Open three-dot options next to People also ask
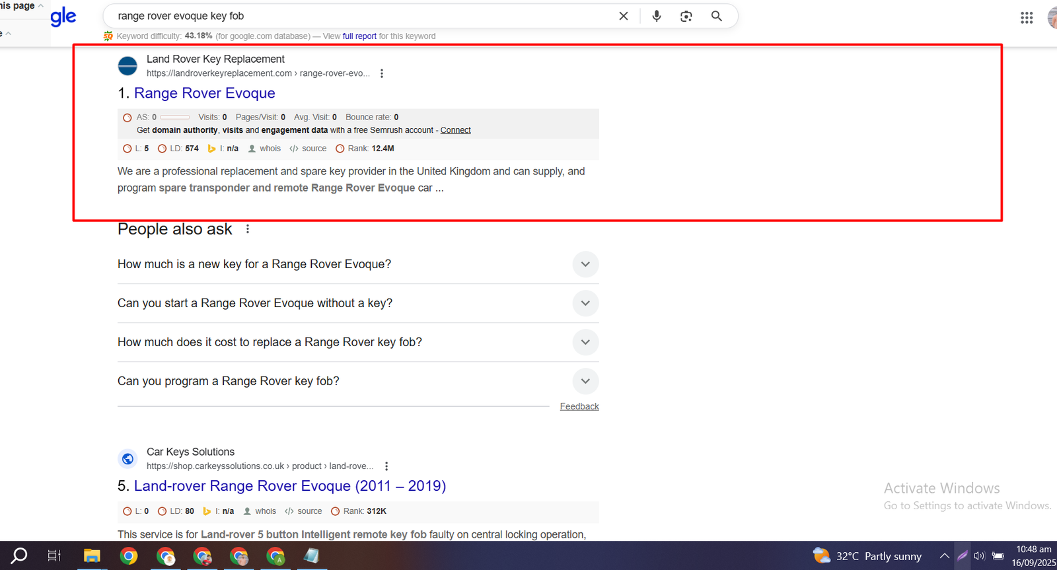Screen dimensions: 1057x570 [x=248, y=229]
